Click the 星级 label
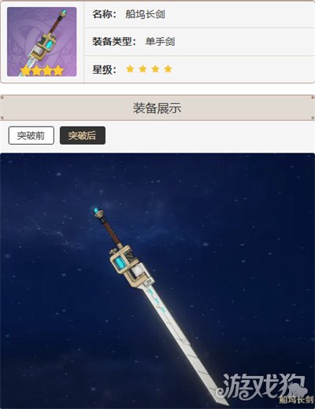The height and width of the screenshot is (409, 315). point(104,69)
